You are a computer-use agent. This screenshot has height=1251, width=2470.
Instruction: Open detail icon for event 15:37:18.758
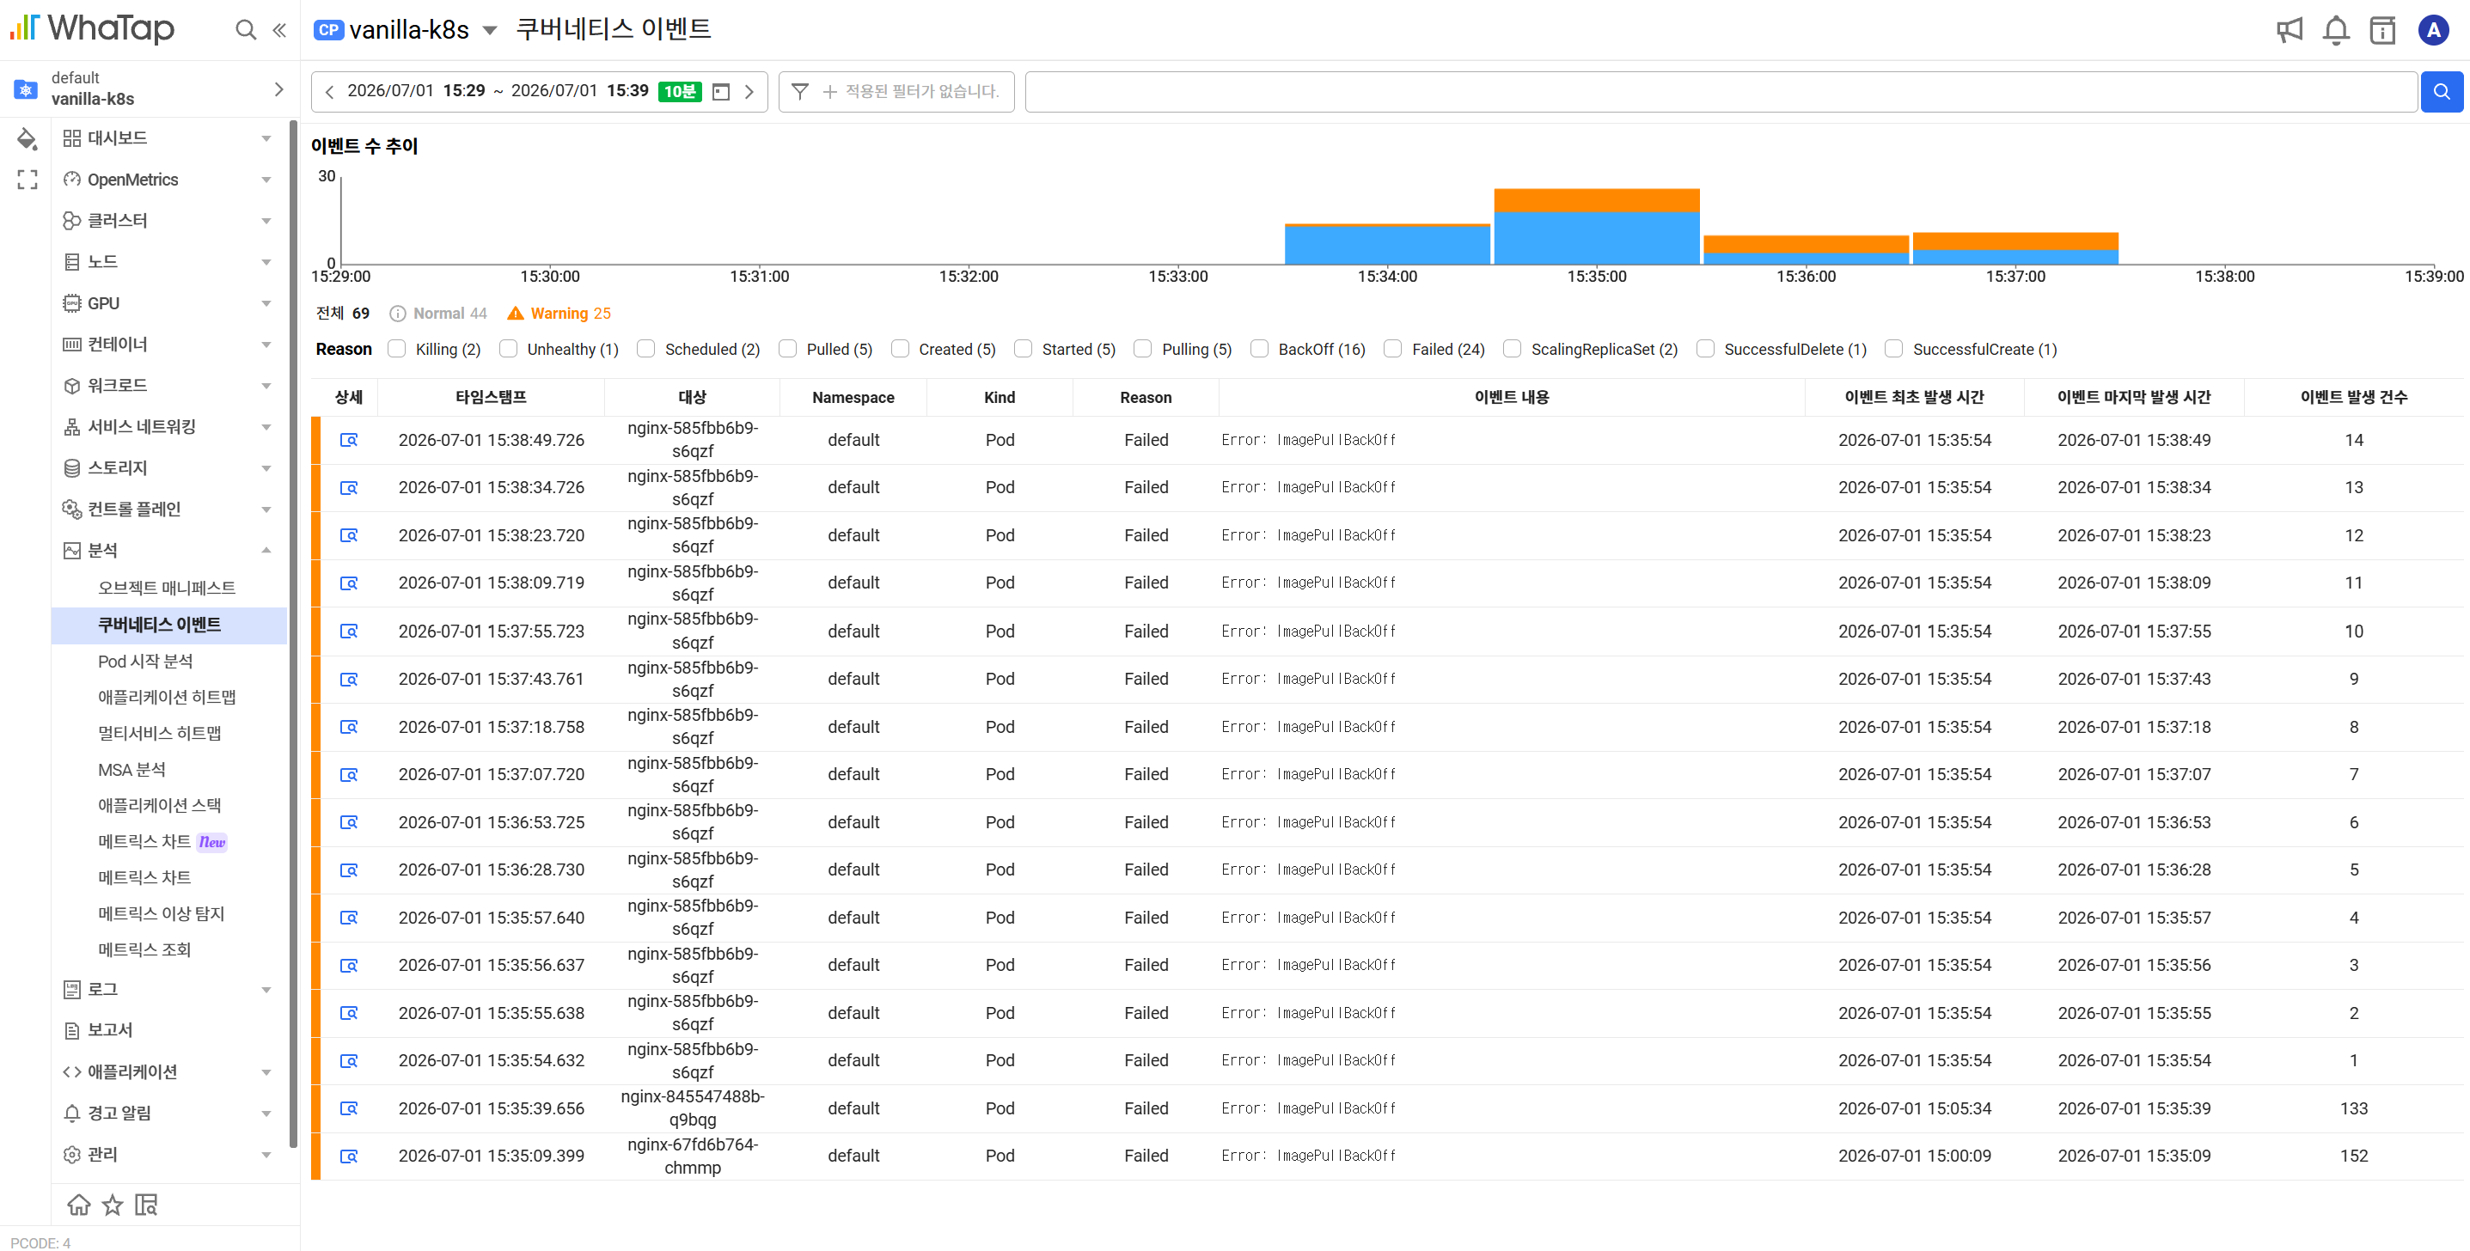point(349,727)
